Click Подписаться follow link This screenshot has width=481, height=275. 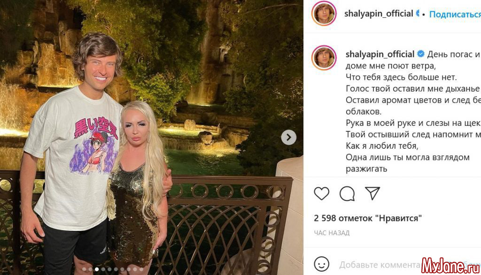[x=455, y=14]
